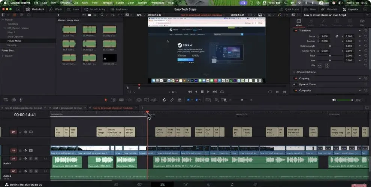Activate the Trim Edit Mode tool
371x187 pixels.
tap(114, 100)
